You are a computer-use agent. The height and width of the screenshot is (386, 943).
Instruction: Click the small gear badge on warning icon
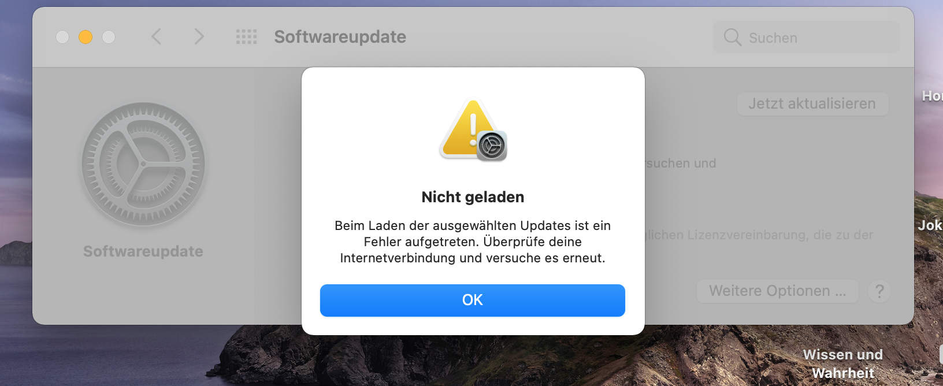click(x=492, y=146)
